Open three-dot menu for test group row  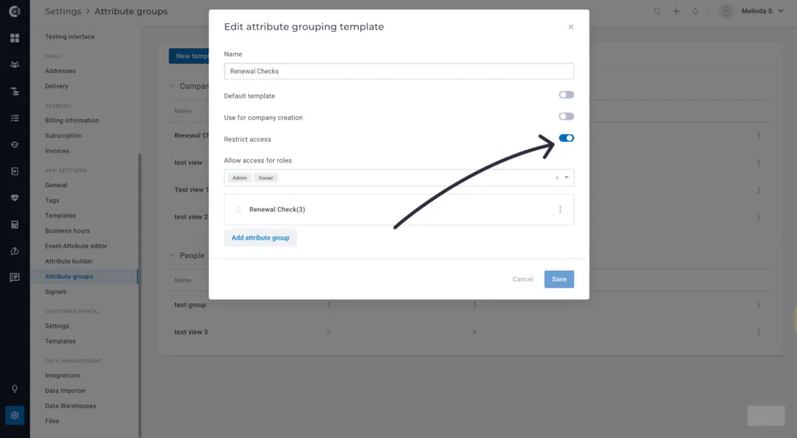pos(758,305)
